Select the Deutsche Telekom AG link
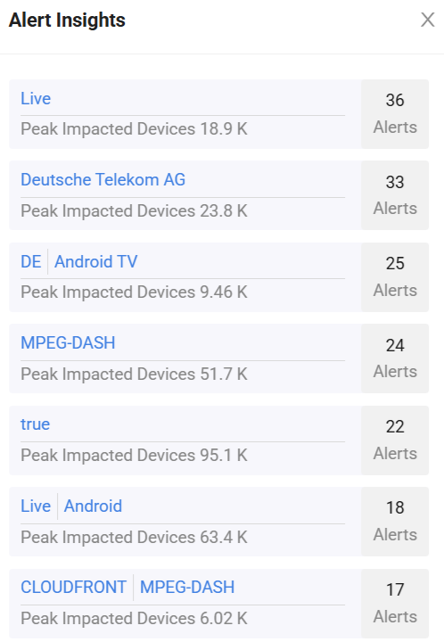Viewport: 444px width, 642px height. point(103,180)
